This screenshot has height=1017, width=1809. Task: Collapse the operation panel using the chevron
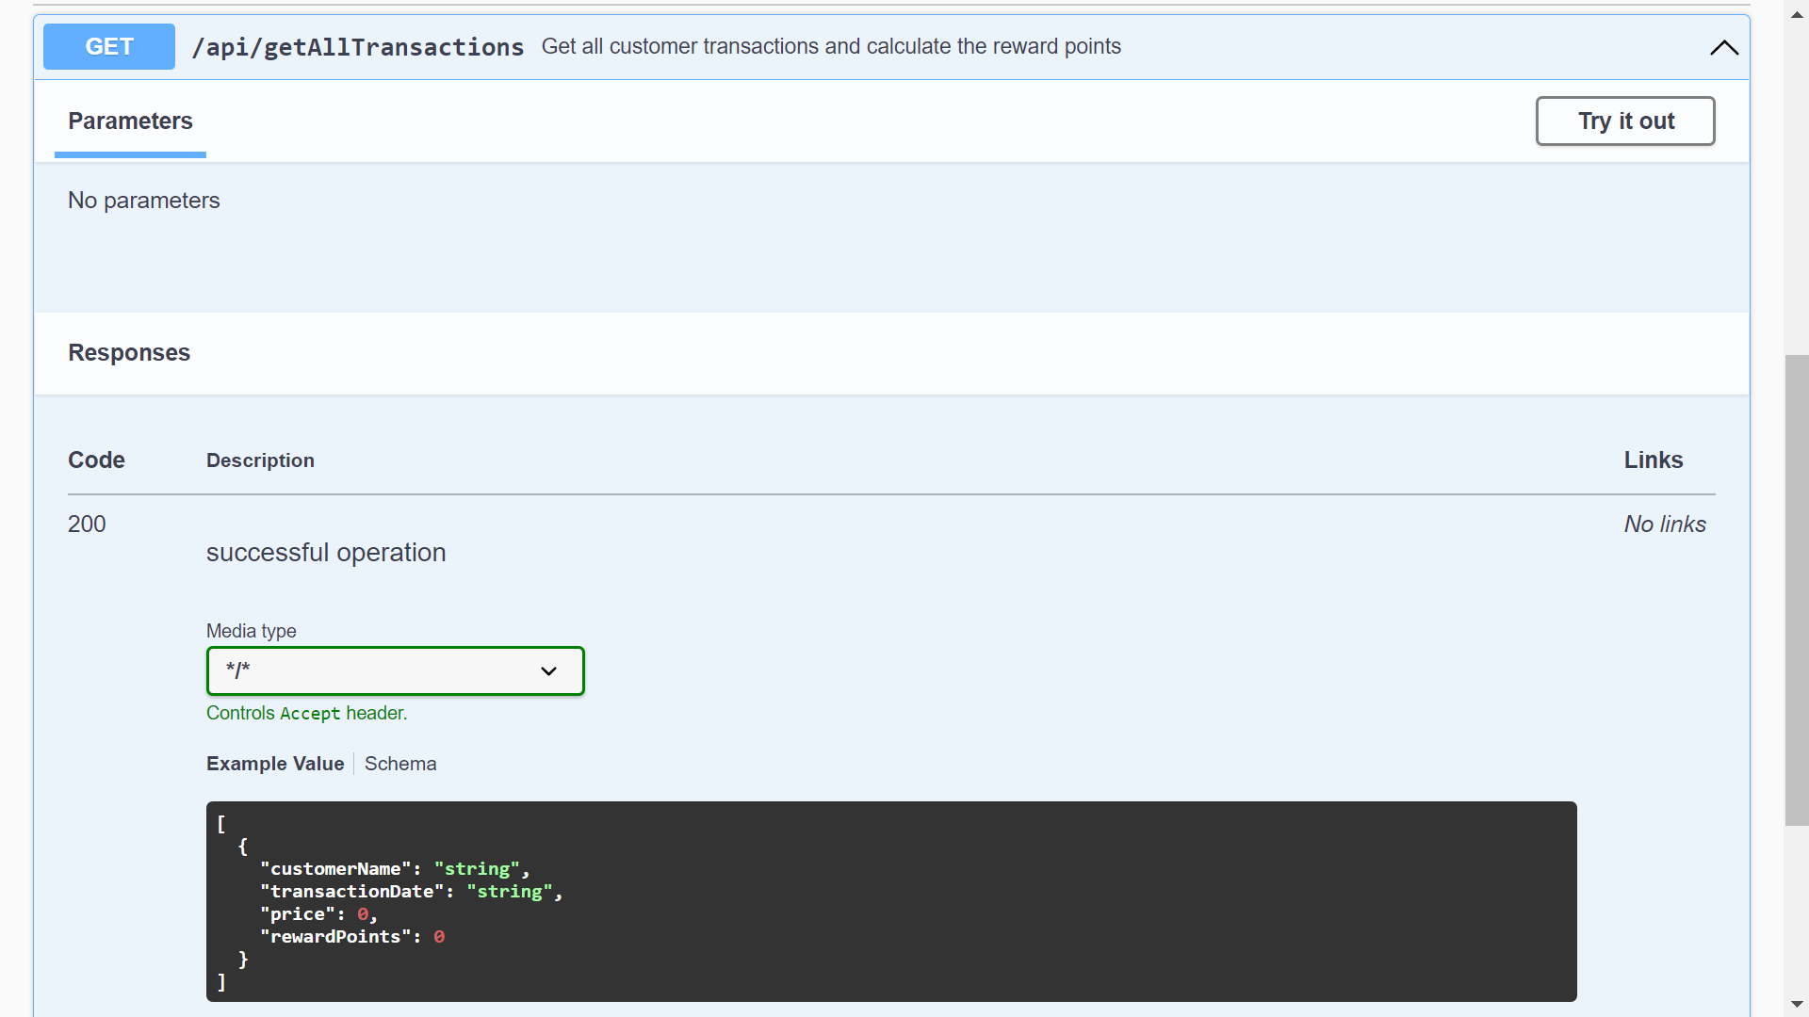(1724, 48)
